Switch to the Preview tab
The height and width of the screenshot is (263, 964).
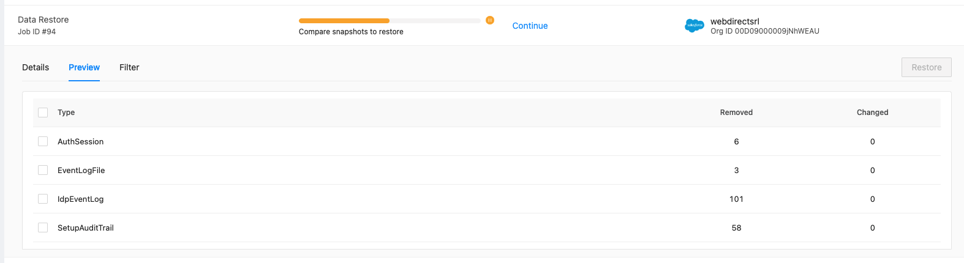click(84, 67)
